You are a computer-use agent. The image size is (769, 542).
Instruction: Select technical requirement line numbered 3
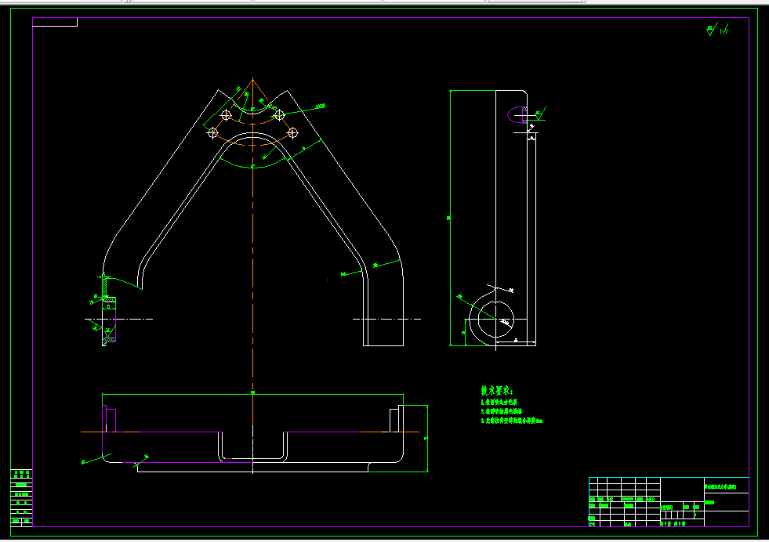[512, 421]
